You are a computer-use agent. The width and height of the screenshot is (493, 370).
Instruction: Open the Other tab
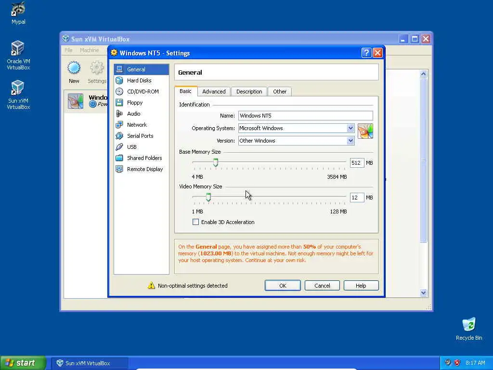coord(280,92)
